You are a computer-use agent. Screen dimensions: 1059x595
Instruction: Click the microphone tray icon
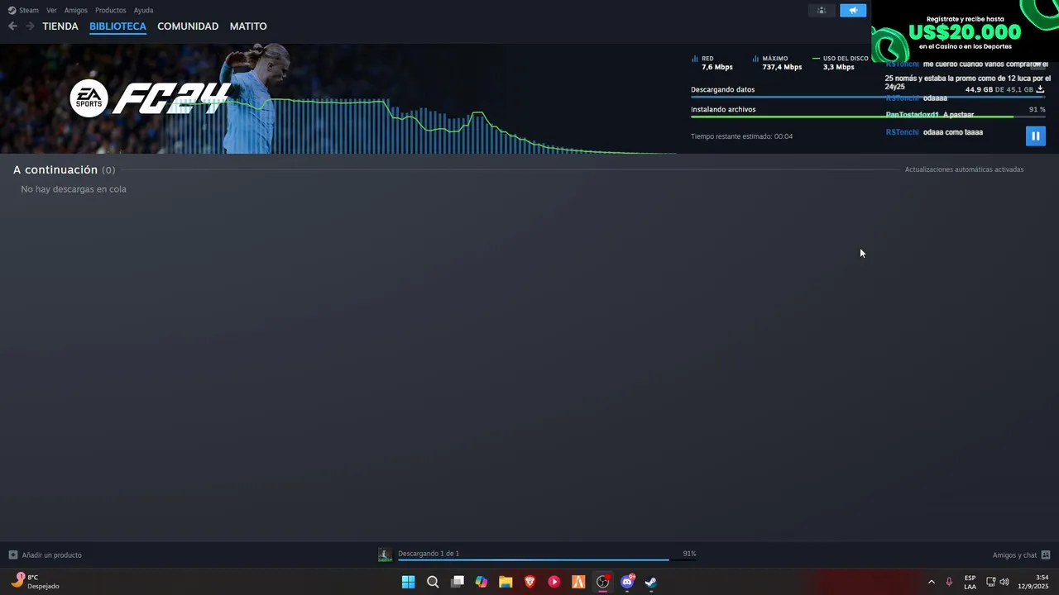[x=949, y=582]
